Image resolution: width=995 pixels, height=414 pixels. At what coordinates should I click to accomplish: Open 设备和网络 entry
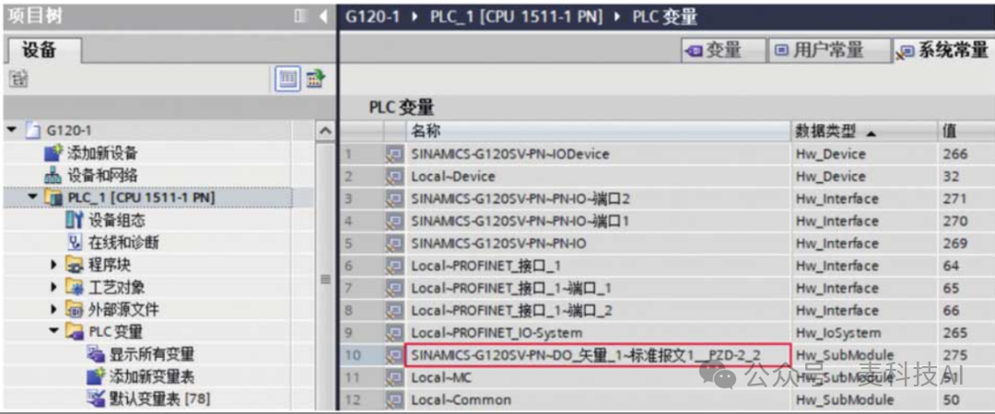[x=103, y=175]
